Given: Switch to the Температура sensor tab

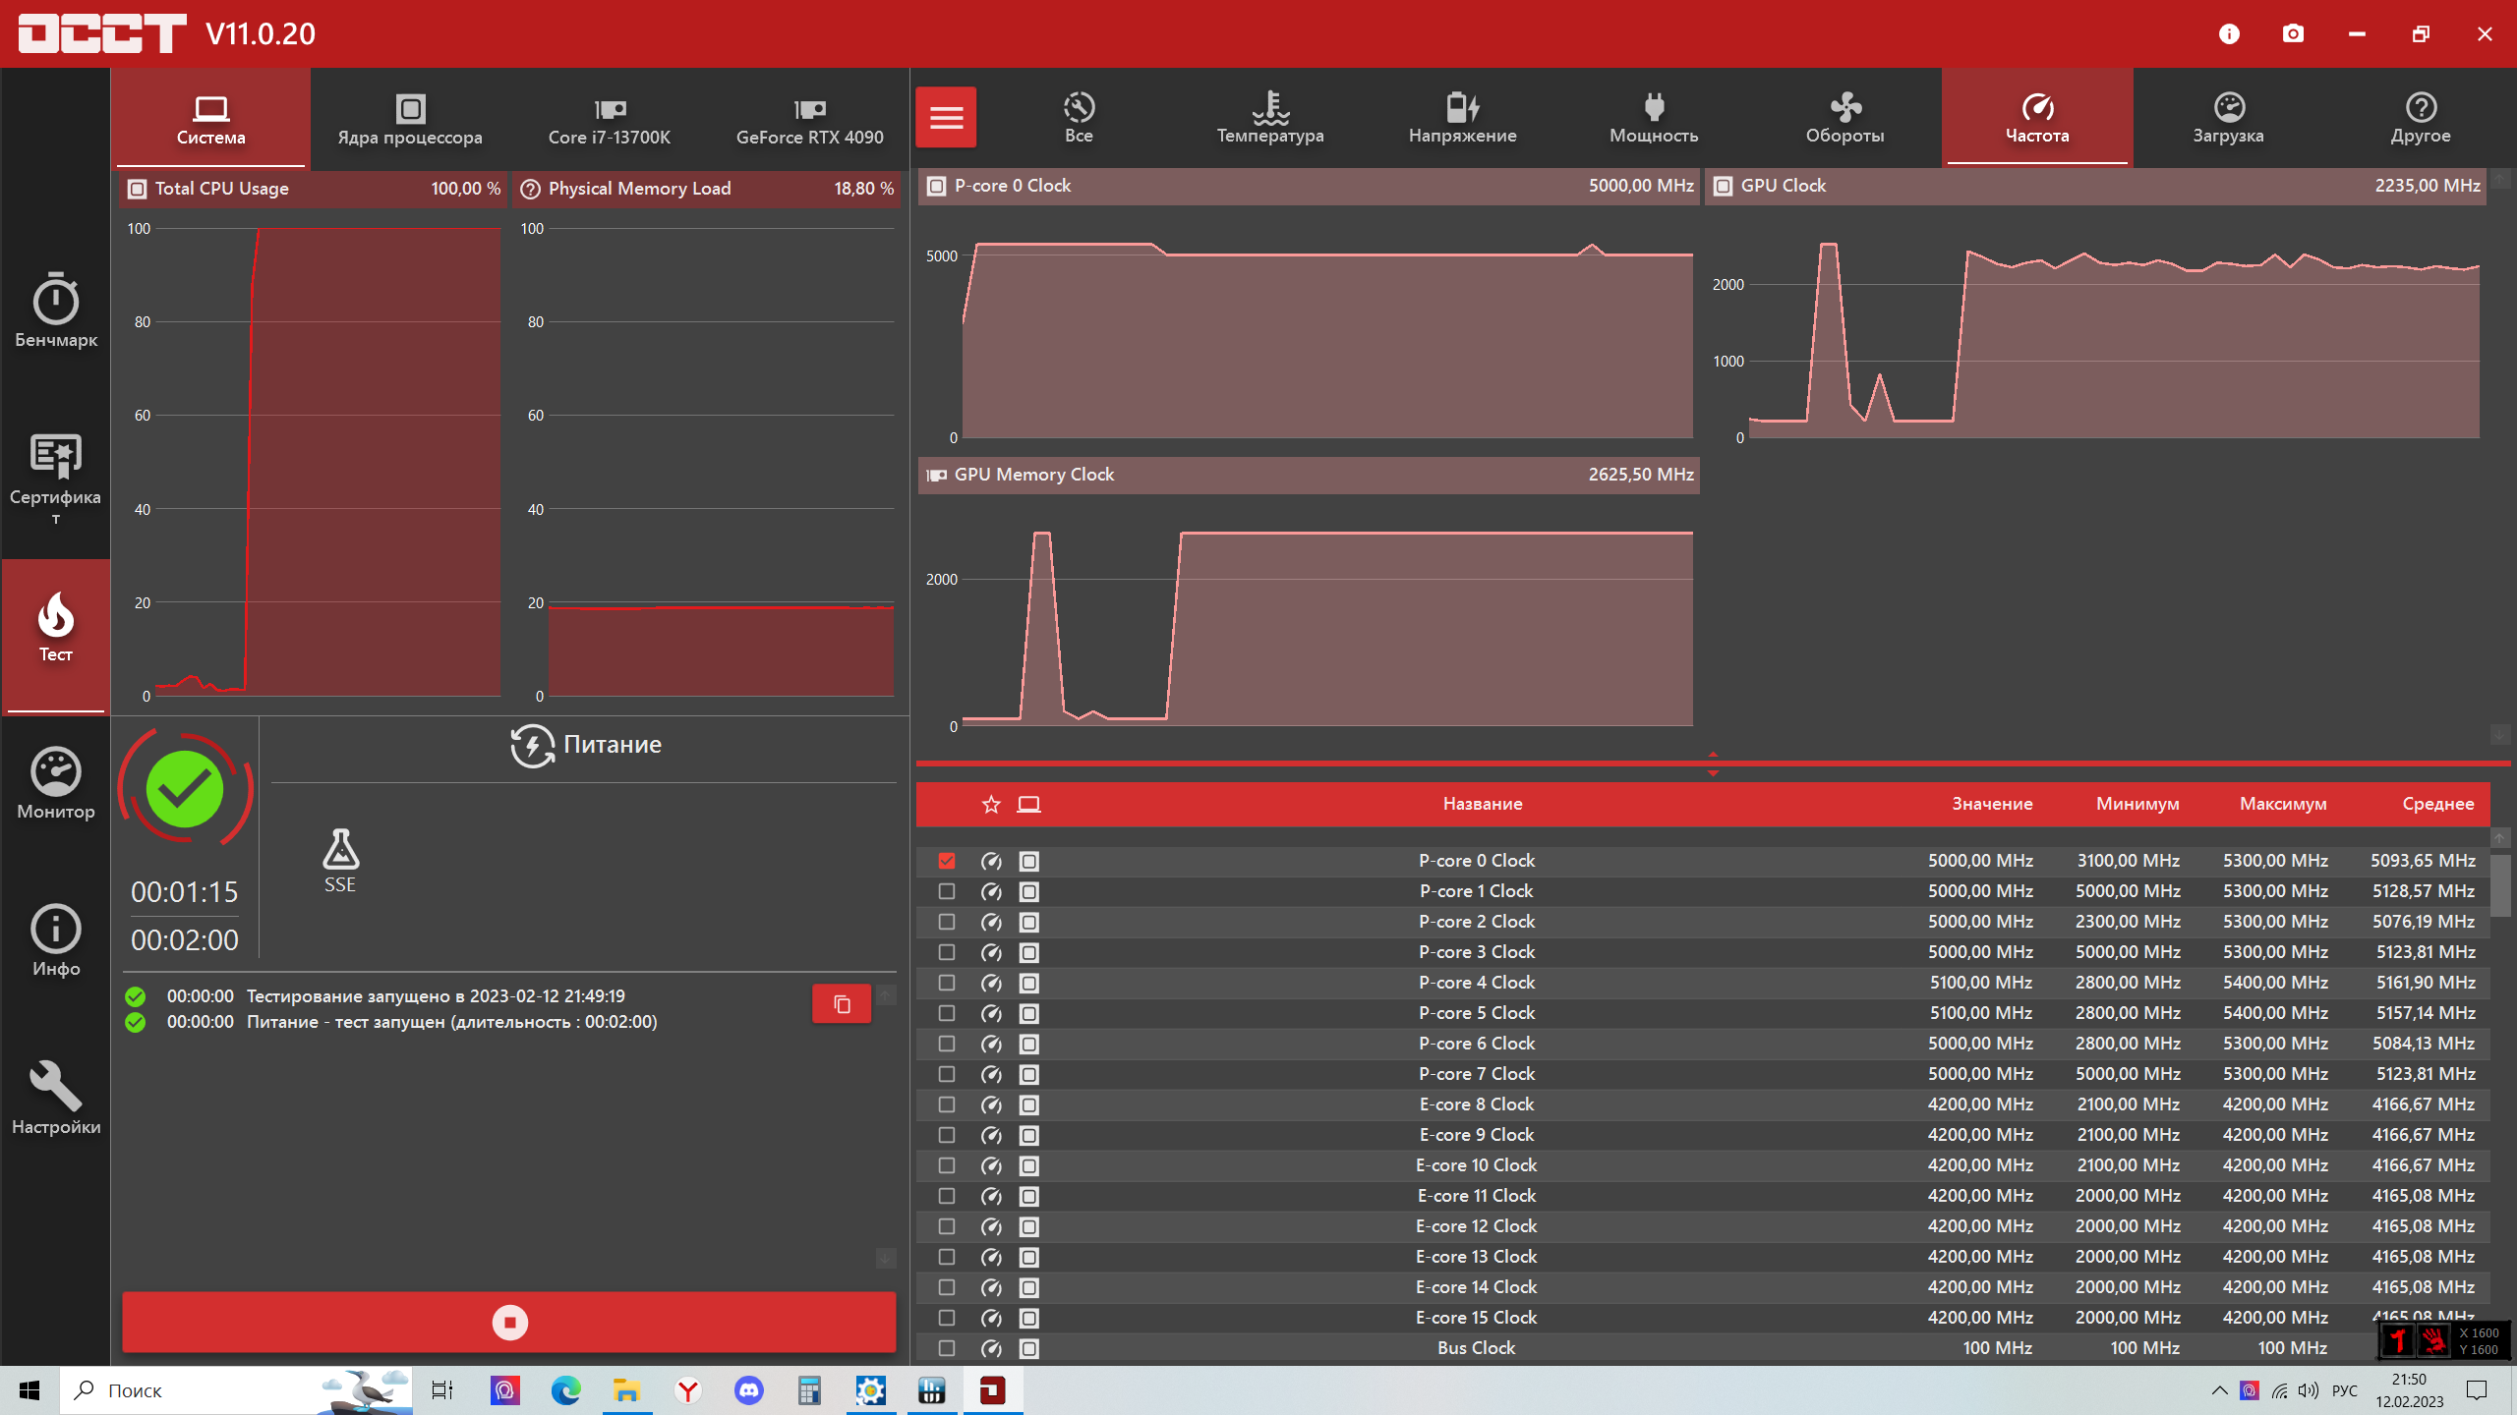Looking at the screenshot, I should (1270, 118).
